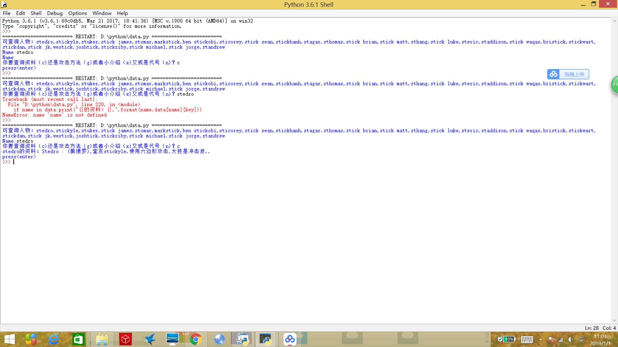
Task: Show hidden system tray icons
Action: pyautogui.click(x=540, y=340)
